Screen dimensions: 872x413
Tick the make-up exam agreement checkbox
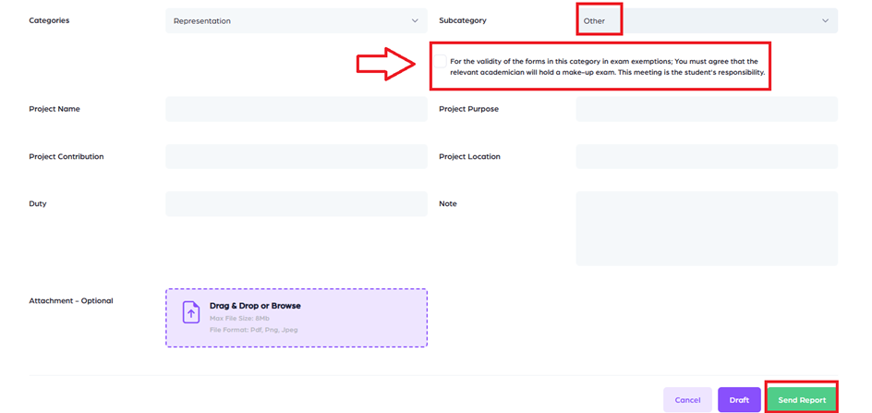(x=442, y=62)
